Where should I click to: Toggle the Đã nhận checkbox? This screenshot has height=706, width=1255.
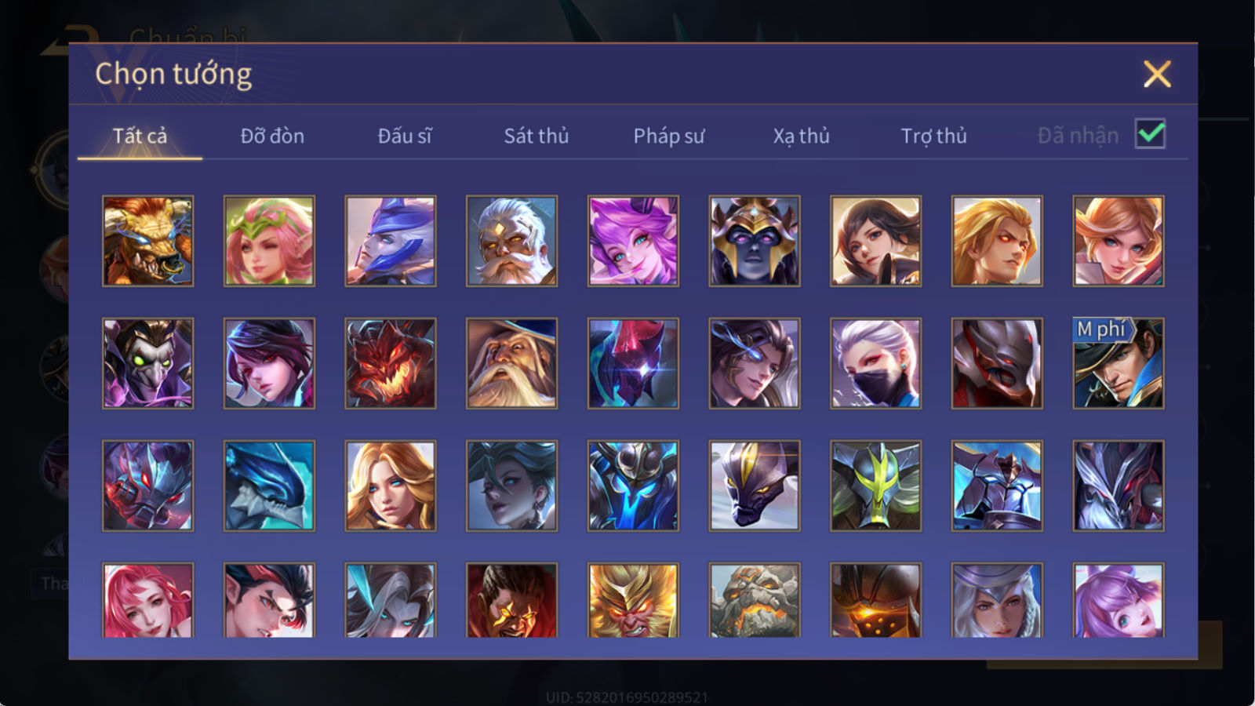click(1150, 134)
